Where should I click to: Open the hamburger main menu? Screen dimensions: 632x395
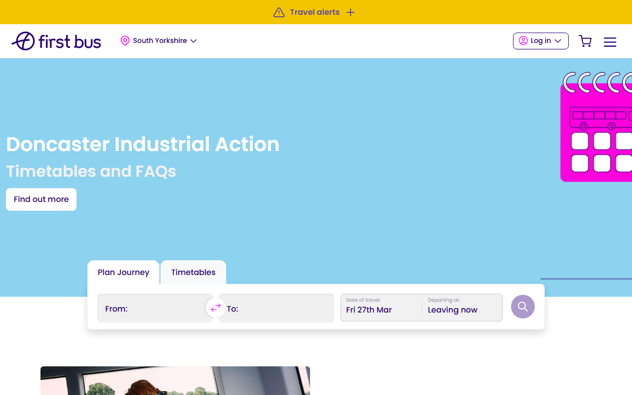point(610,42)
